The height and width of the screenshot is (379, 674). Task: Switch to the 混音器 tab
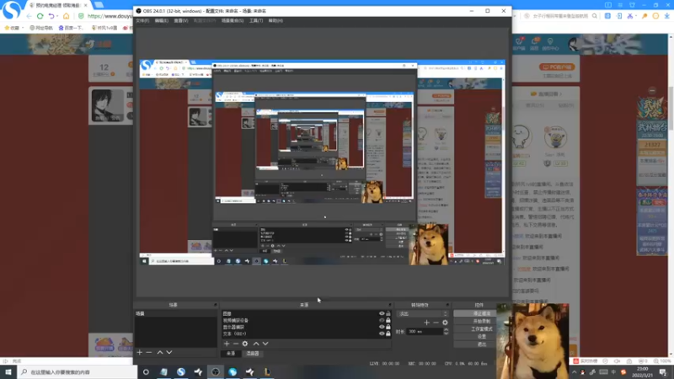[x=252, y=354]
